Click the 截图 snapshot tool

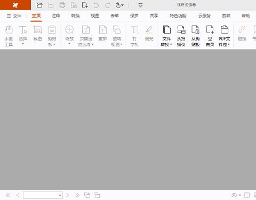(37, 33)
